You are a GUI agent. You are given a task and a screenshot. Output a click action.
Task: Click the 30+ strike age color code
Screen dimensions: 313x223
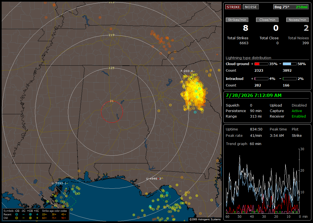pos(54,214)
